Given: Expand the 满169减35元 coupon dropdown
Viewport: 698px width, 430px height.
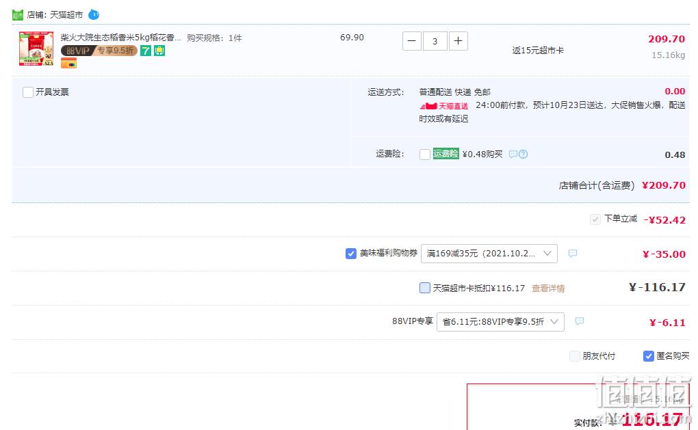Looking at the screenshot, I should click(x=489, y=254).
